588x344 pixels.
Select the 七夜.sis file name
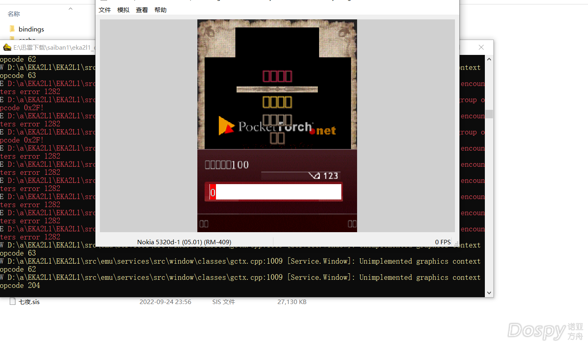click(29, 302)
